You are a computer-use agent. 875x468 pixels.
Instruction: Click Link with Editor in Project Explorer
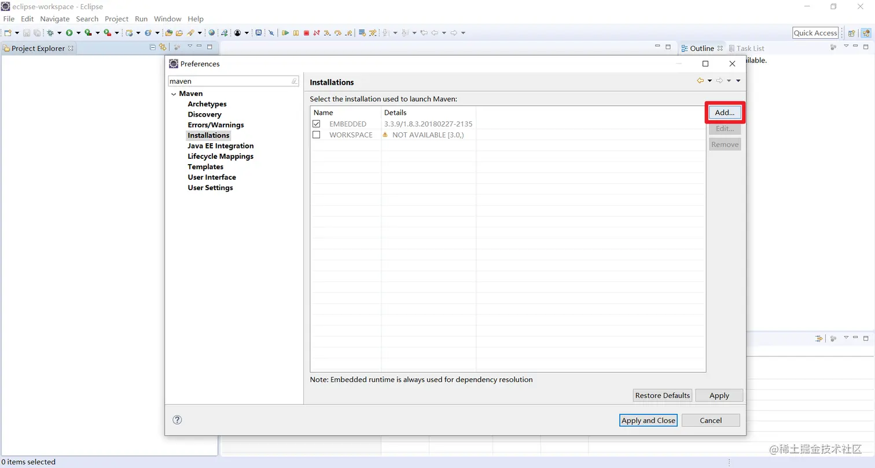[163, 47]
